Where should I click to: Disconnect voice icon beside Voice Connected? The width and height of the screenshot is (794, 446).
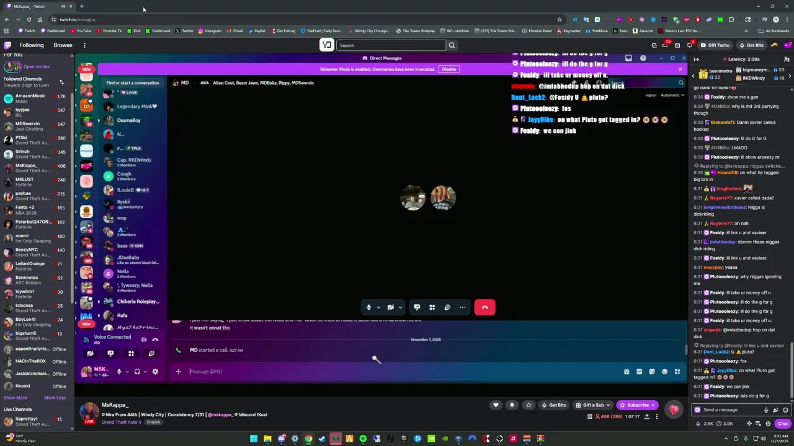(x=155, y=339)
